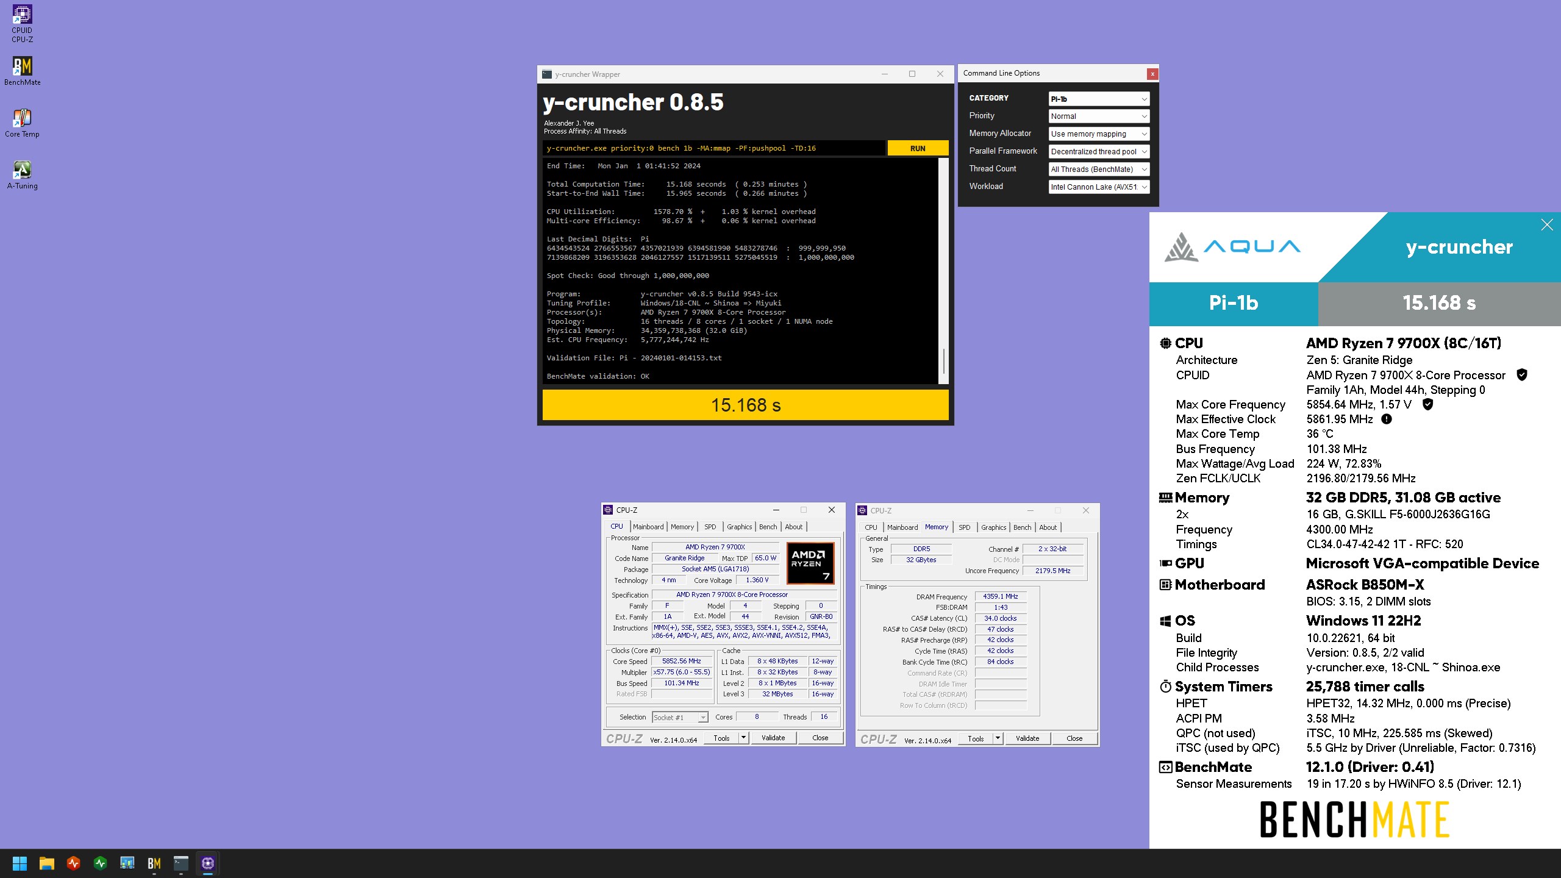Open the CPUID CPU-Z desktop shortcut
Screen dimensions: 1561x878
click(x=22, y=24)
